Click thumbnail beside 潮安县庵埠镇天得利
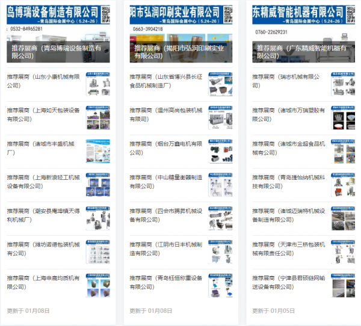The width and height of the screenshot is (361, 326). pos(98,218)
